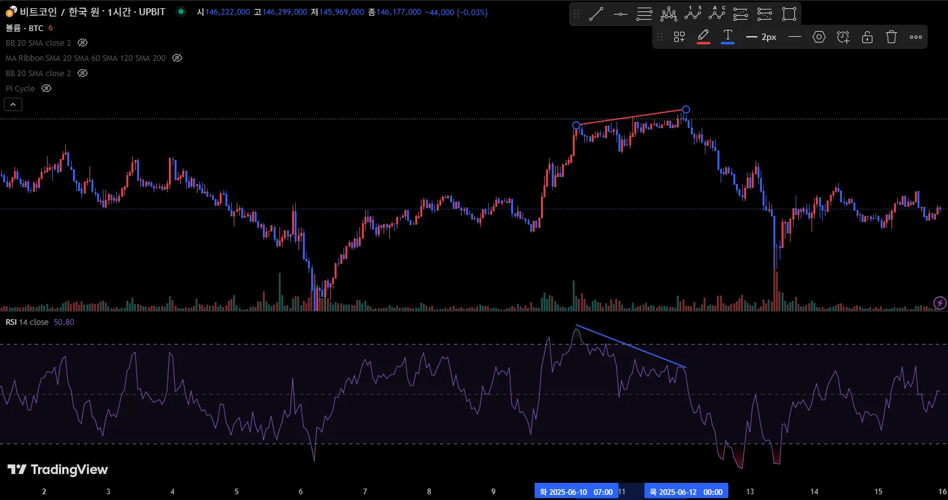Screen dimensions: 948x500
Task: Select the head and shoulders pattern tool
Action: 669,14
